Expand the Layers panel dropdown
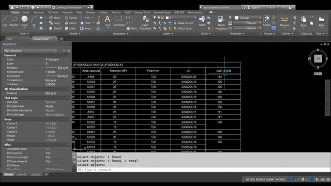The height and width of the screenshot is (186, 331). pos(168,34)
